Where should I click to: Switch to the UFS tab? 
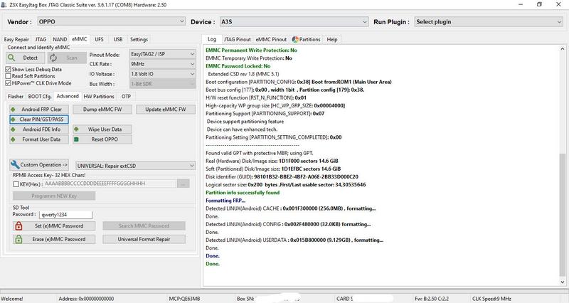point(99,39)
